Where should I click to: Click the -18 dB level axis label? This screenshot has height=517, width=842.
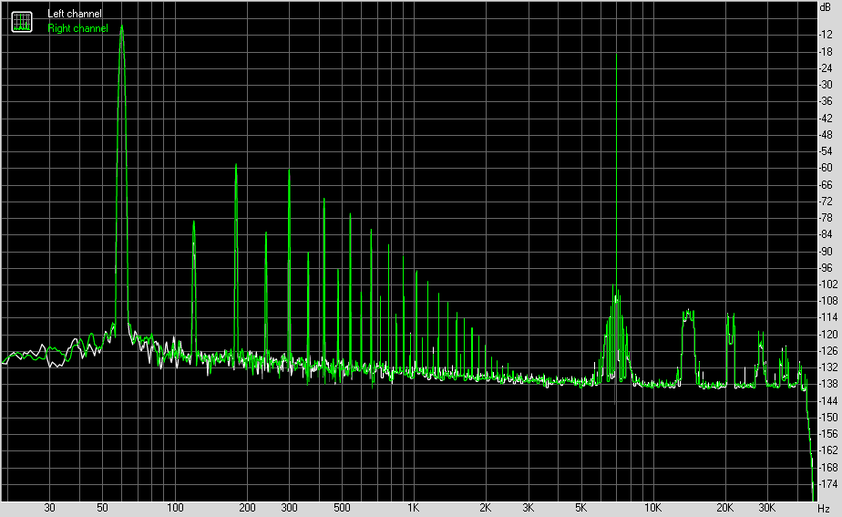point(826,52)
